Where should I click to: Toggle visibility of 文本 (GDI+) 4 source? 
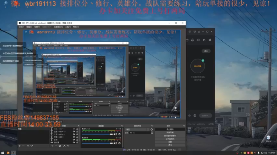tap(74, 129)
